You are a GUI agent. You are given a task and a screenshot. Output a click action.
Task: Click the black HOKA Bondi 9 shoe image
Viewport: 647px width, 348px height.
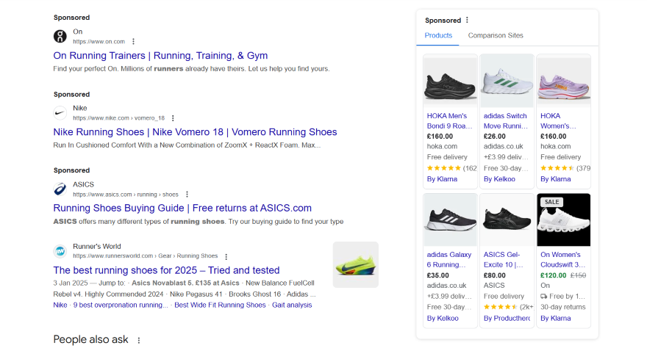pyautogui.click(x=450, y=81)
